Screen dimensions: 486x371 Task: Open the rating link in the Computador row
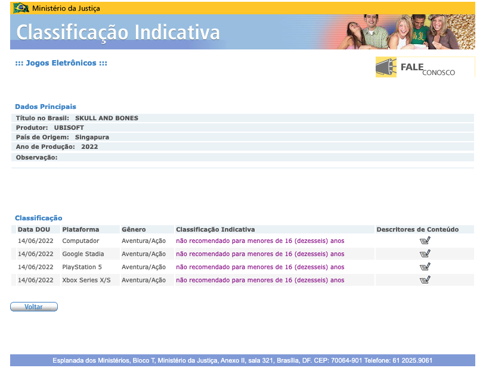pyautogui.click(x=260, y=241)
